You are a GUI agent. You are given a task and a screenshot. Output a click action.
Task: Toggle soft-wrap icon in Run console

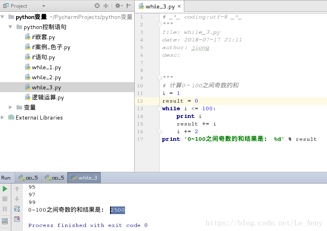(x=17, y=209)
